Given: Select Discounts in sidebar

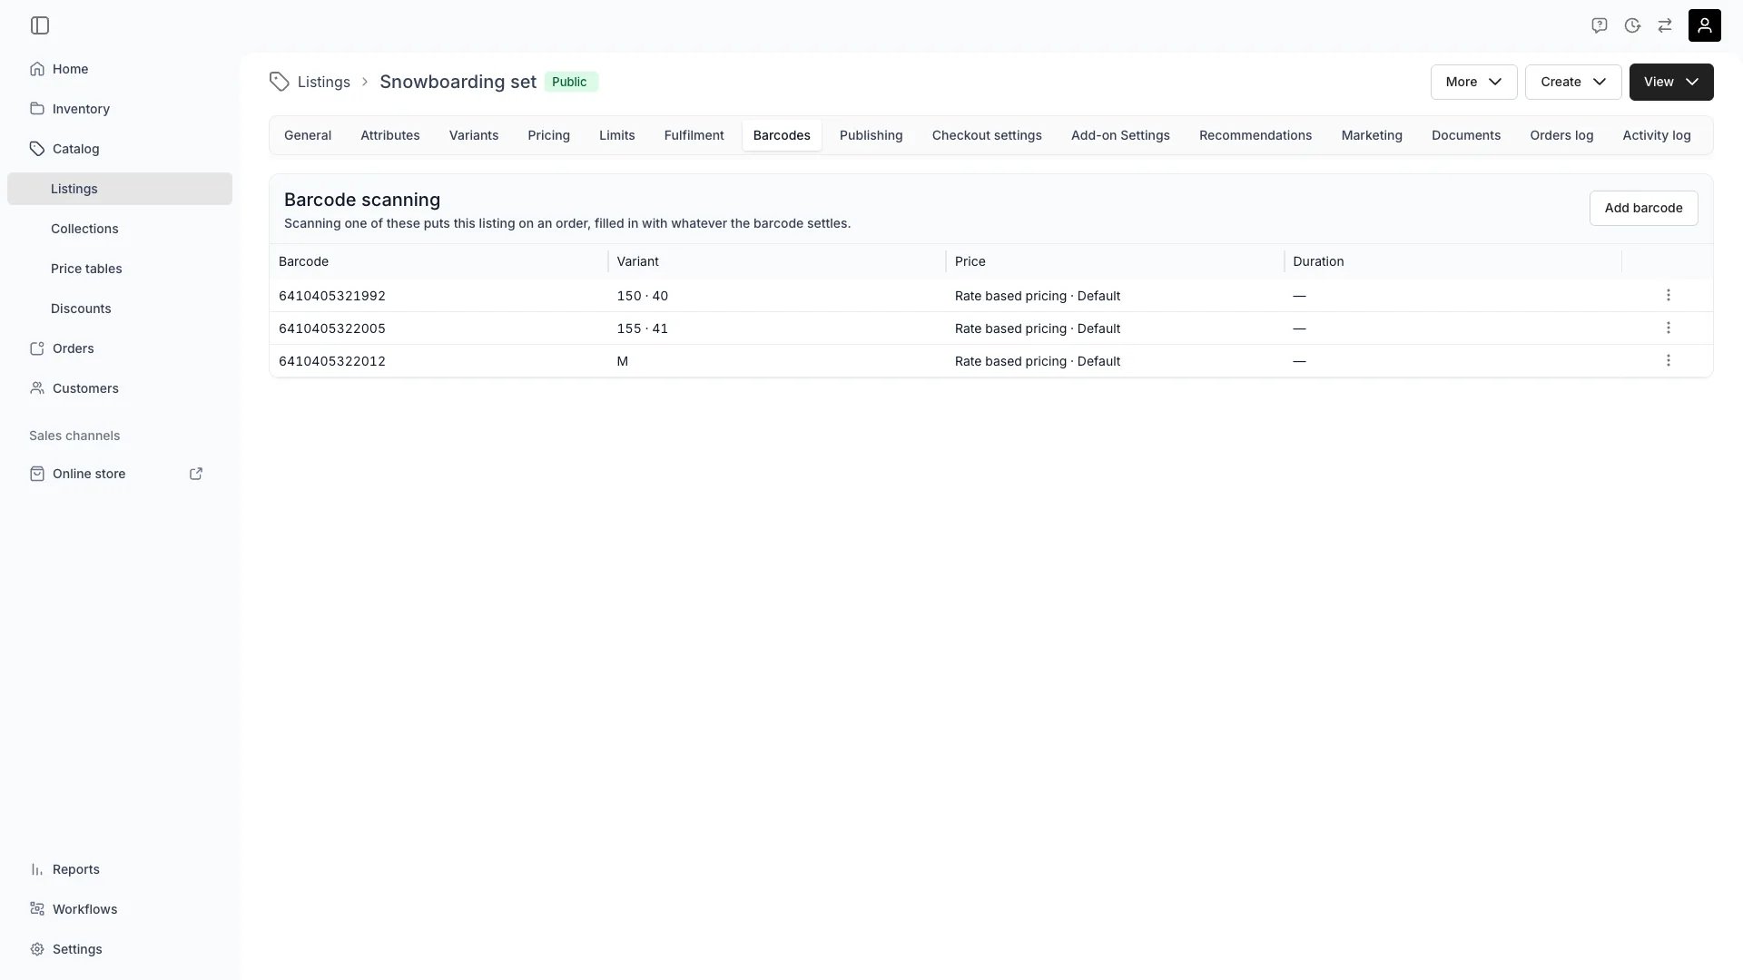Looking at the screenshot, I should point(120,309).
